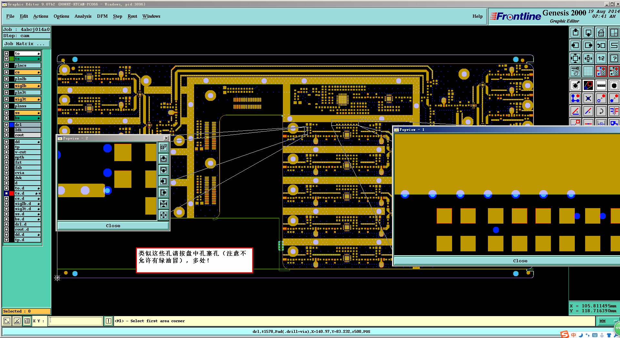Click zoom in icon in Popview 2
Screen dimensions: 620x338
pos(164,204)
